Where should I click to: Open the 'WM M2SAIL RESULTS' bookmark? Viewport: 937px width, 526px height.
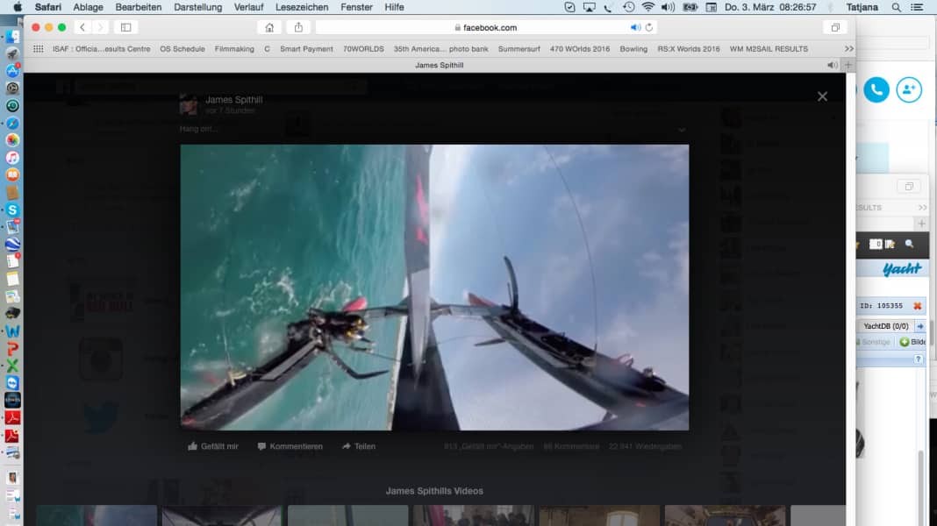[769, 49]
